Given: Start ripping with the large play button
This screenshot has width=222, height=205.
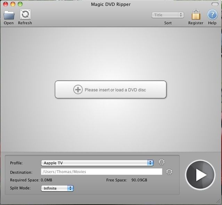Looking at the screenshot, I should click(200, 175).
